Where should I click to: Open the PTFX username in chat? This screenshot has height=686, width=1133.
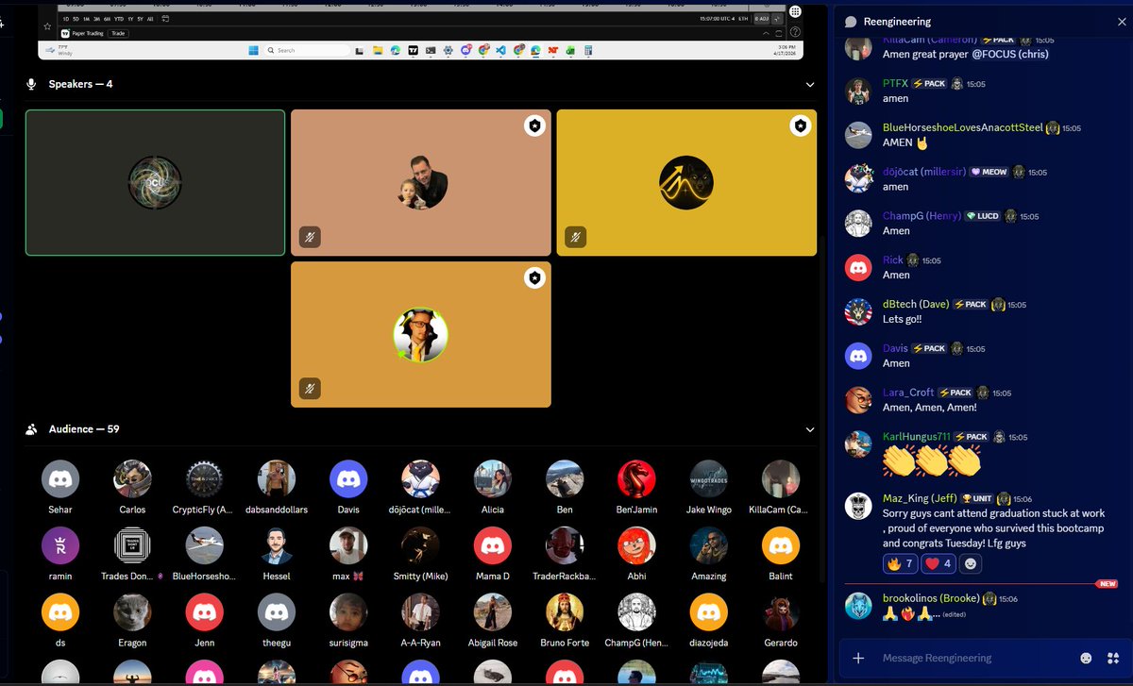point(895,83)
